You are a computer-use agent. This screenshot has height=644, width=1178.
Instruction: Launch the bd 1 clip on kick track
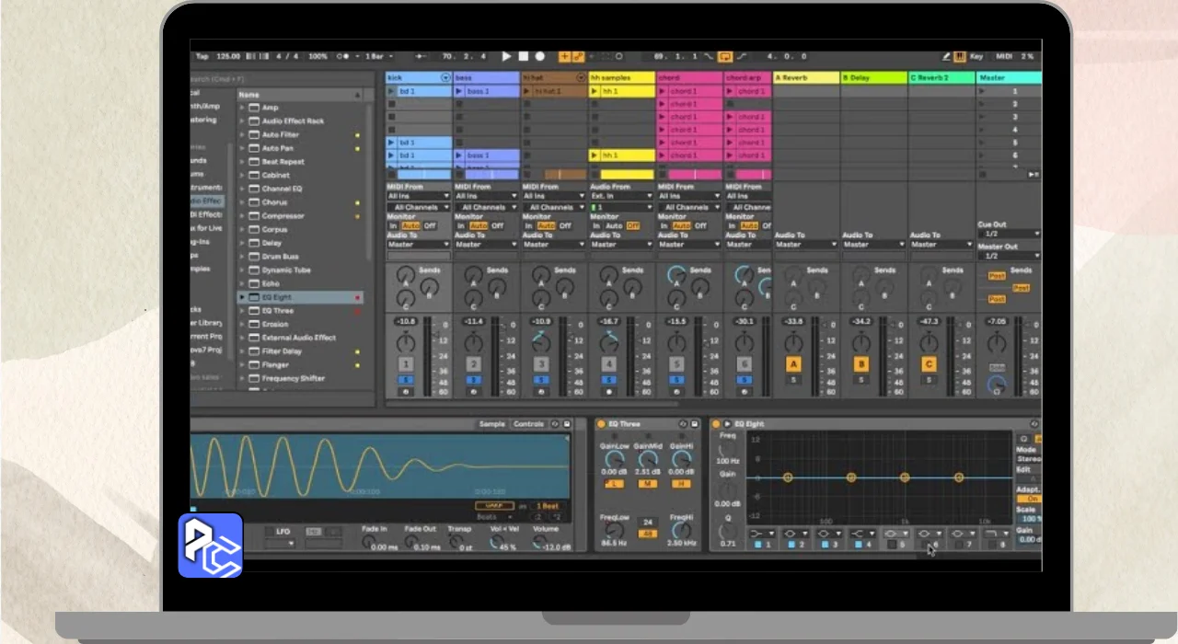391,92
